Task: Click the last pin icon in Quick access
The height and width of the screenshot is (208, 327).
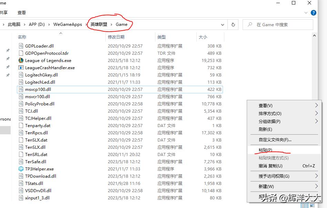Action: [8, 75]
